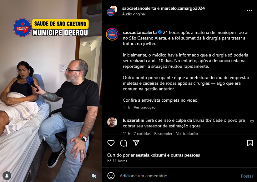Open luizserafini's profile picture
Screen dimensions: 257x182
(112, 122)
